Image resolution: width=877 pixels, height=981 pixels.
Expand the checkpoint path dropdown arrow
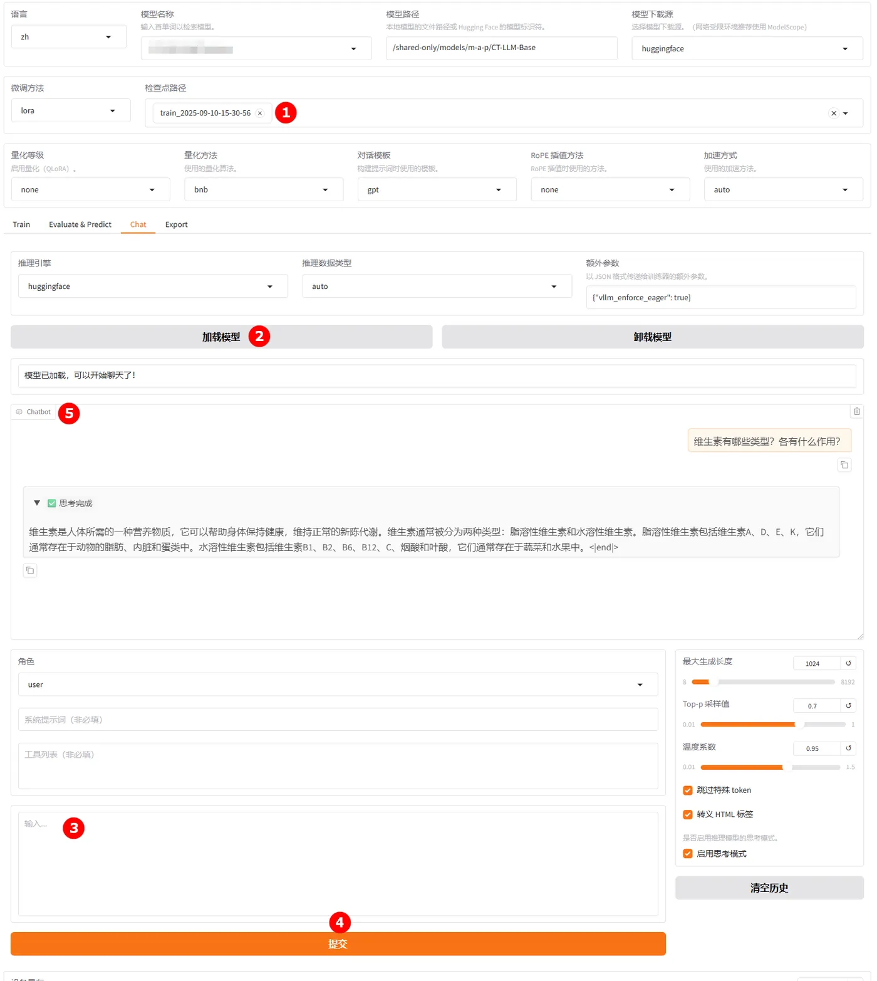click(x=846, y=113)
